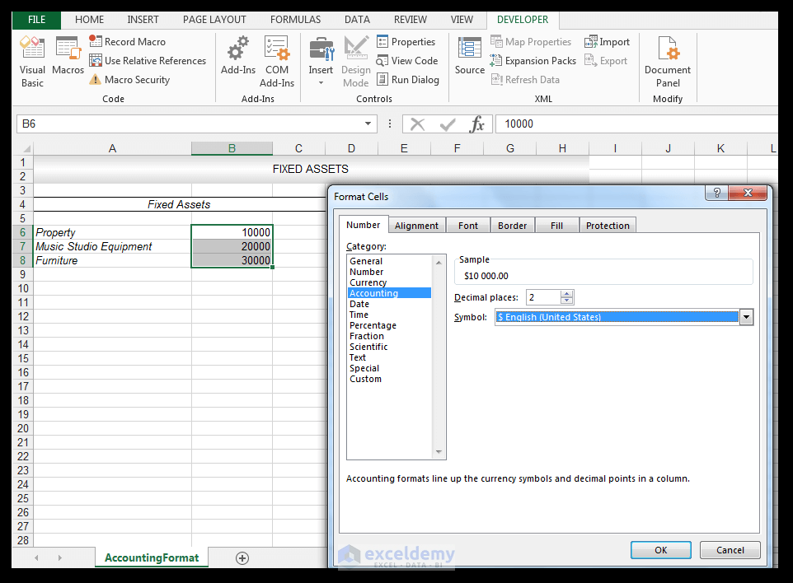Open Insert Function dialog
The image size is (793, 583).
(477, 124)
